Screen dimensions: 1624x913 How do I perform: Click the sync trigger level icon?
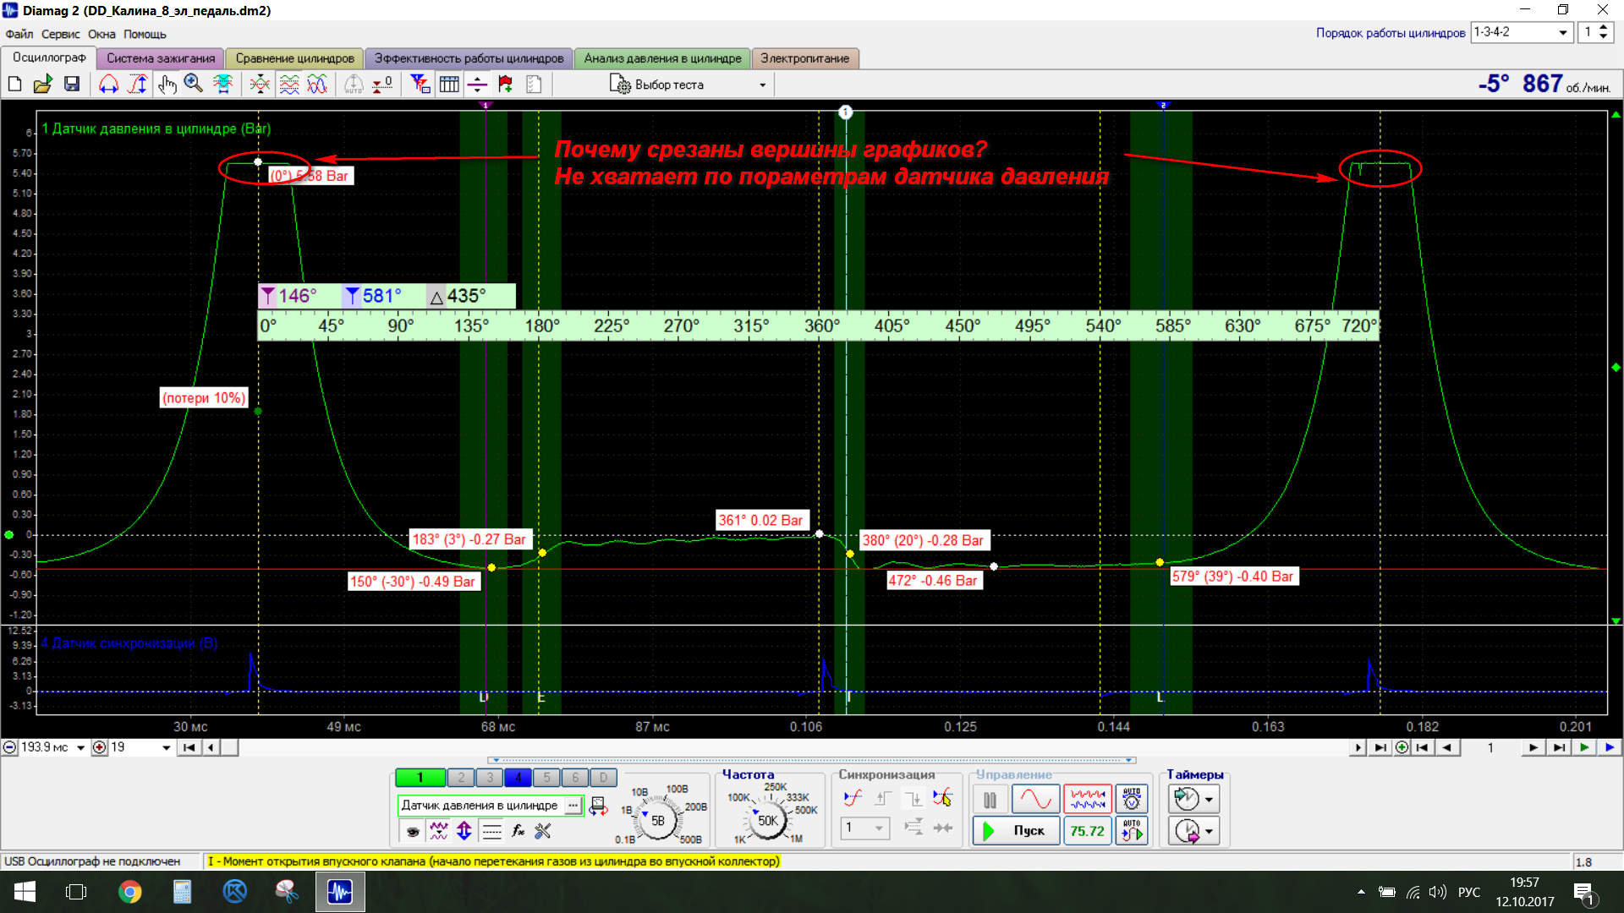click(853, 798)
